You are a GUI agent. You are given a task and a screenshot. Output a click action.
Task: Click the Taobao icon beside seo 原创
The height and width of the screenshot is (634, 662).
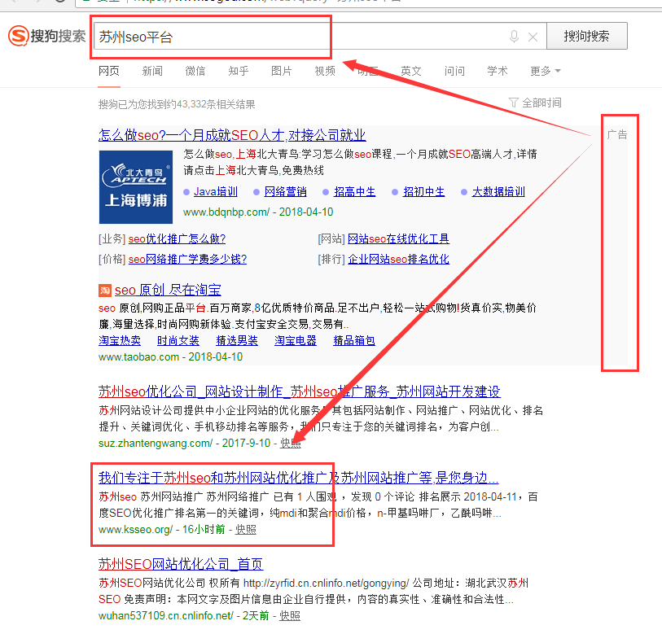tap(105, 291)
